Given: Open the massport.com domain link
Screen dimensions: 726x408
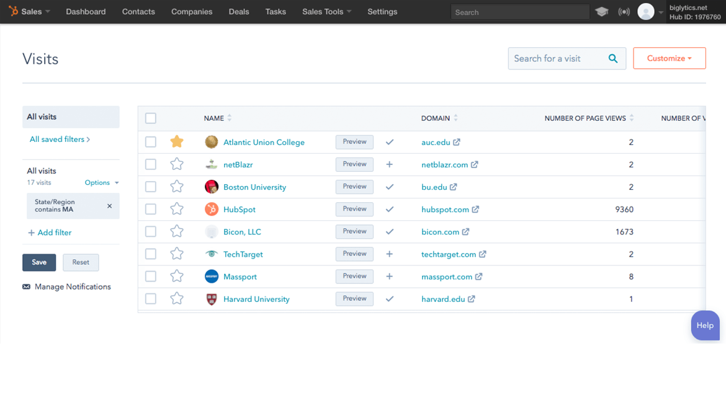Looking at the screenshot, I should [447, 277].
